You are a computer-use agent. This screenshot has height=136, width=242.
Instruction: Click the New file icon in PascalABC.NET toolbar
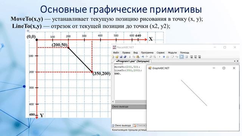point(113,57)
